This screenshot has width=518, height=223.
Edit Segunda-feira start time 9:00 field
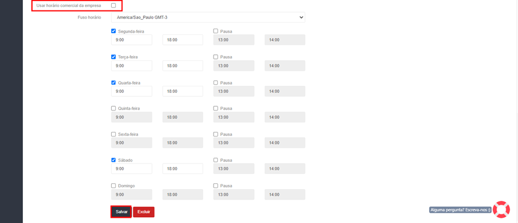pos(132,40)
